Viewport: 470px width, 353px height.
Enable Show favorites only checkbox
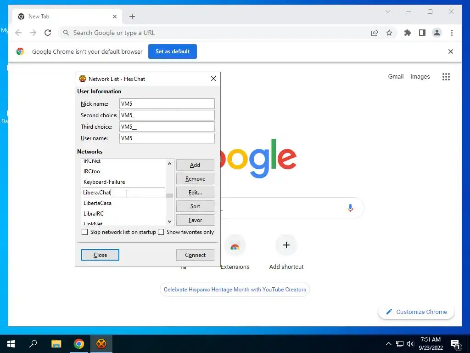coord(161,232)
